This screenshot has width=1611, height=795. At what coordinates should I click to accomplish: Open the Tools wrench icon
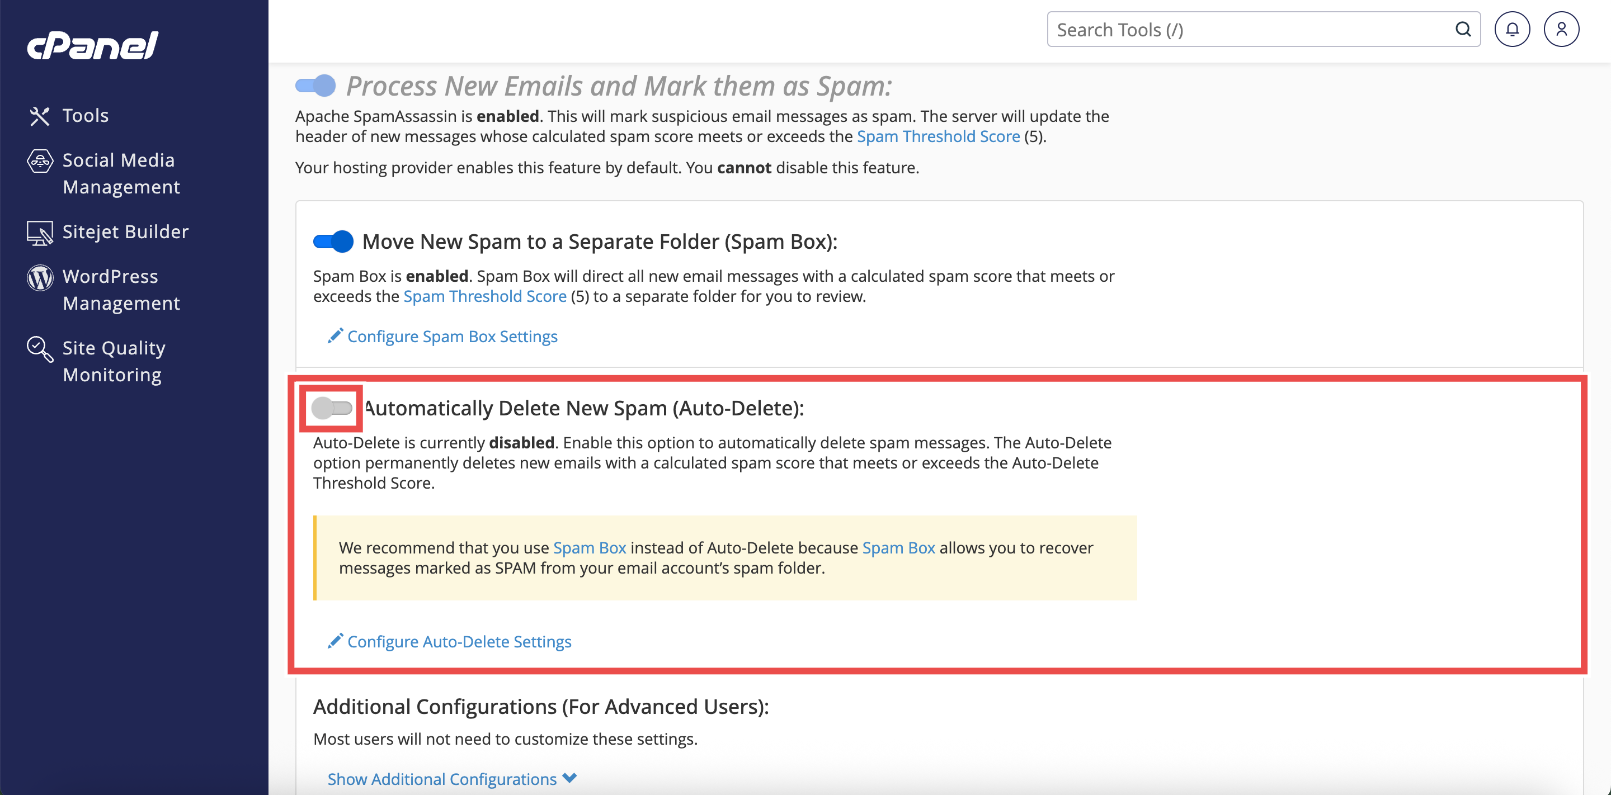click(39, 116)
